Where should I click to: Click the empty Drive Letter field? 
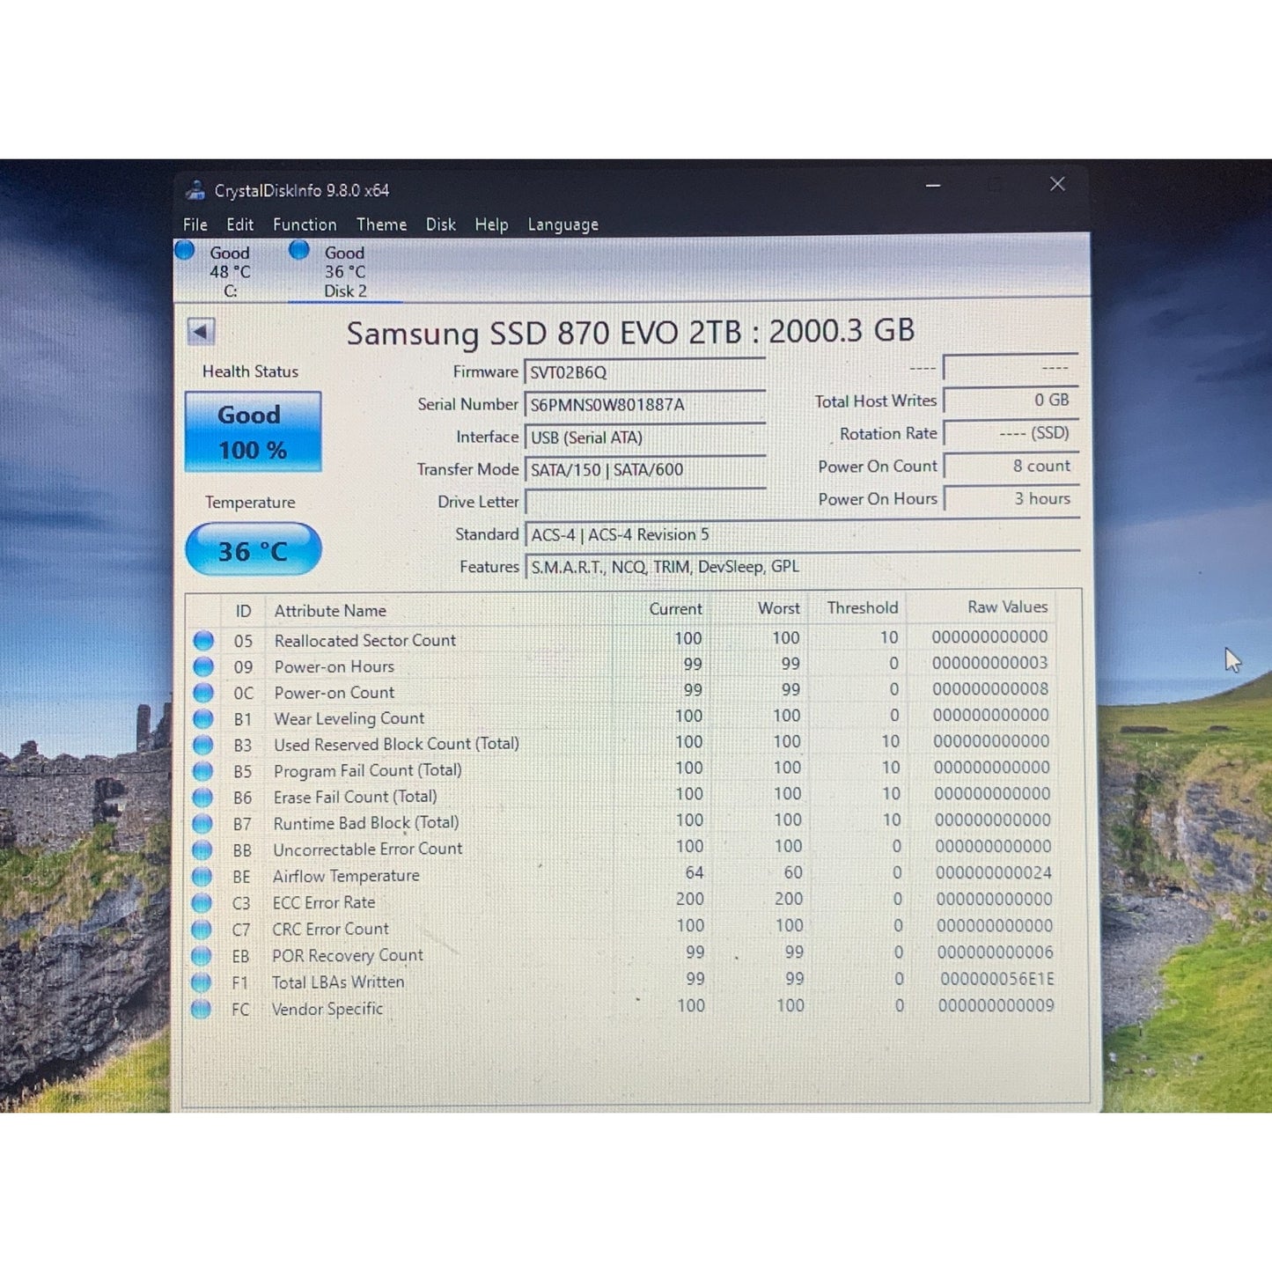click(644, 502)
